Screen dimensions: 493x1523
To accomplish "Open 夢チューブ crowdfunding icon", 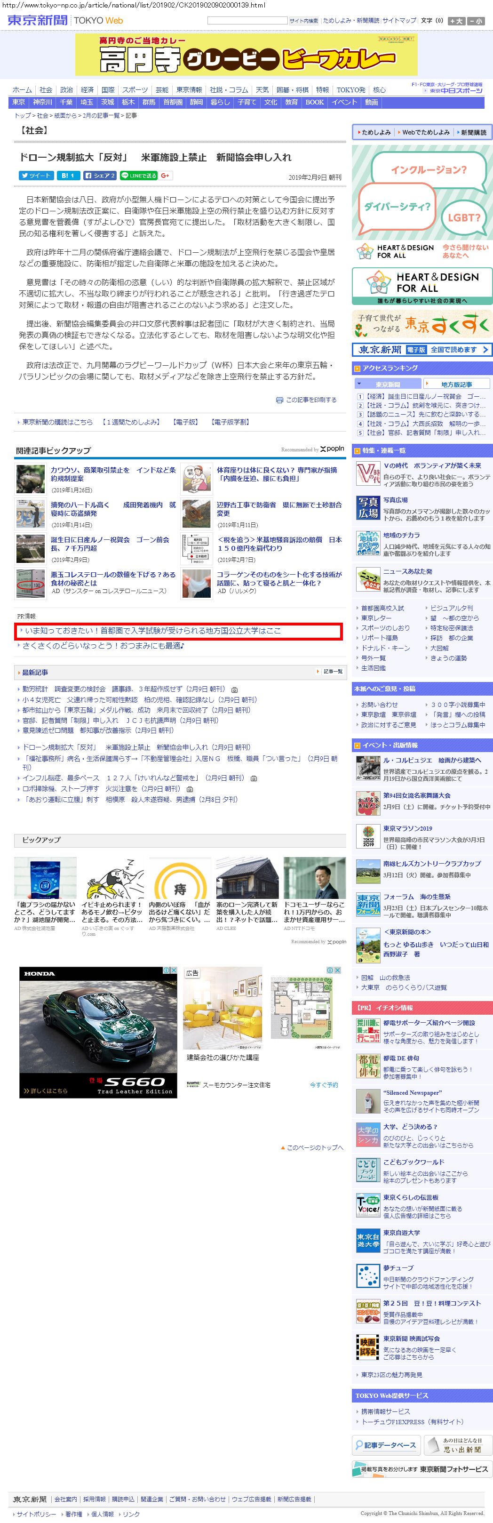I will point(368,1275).
